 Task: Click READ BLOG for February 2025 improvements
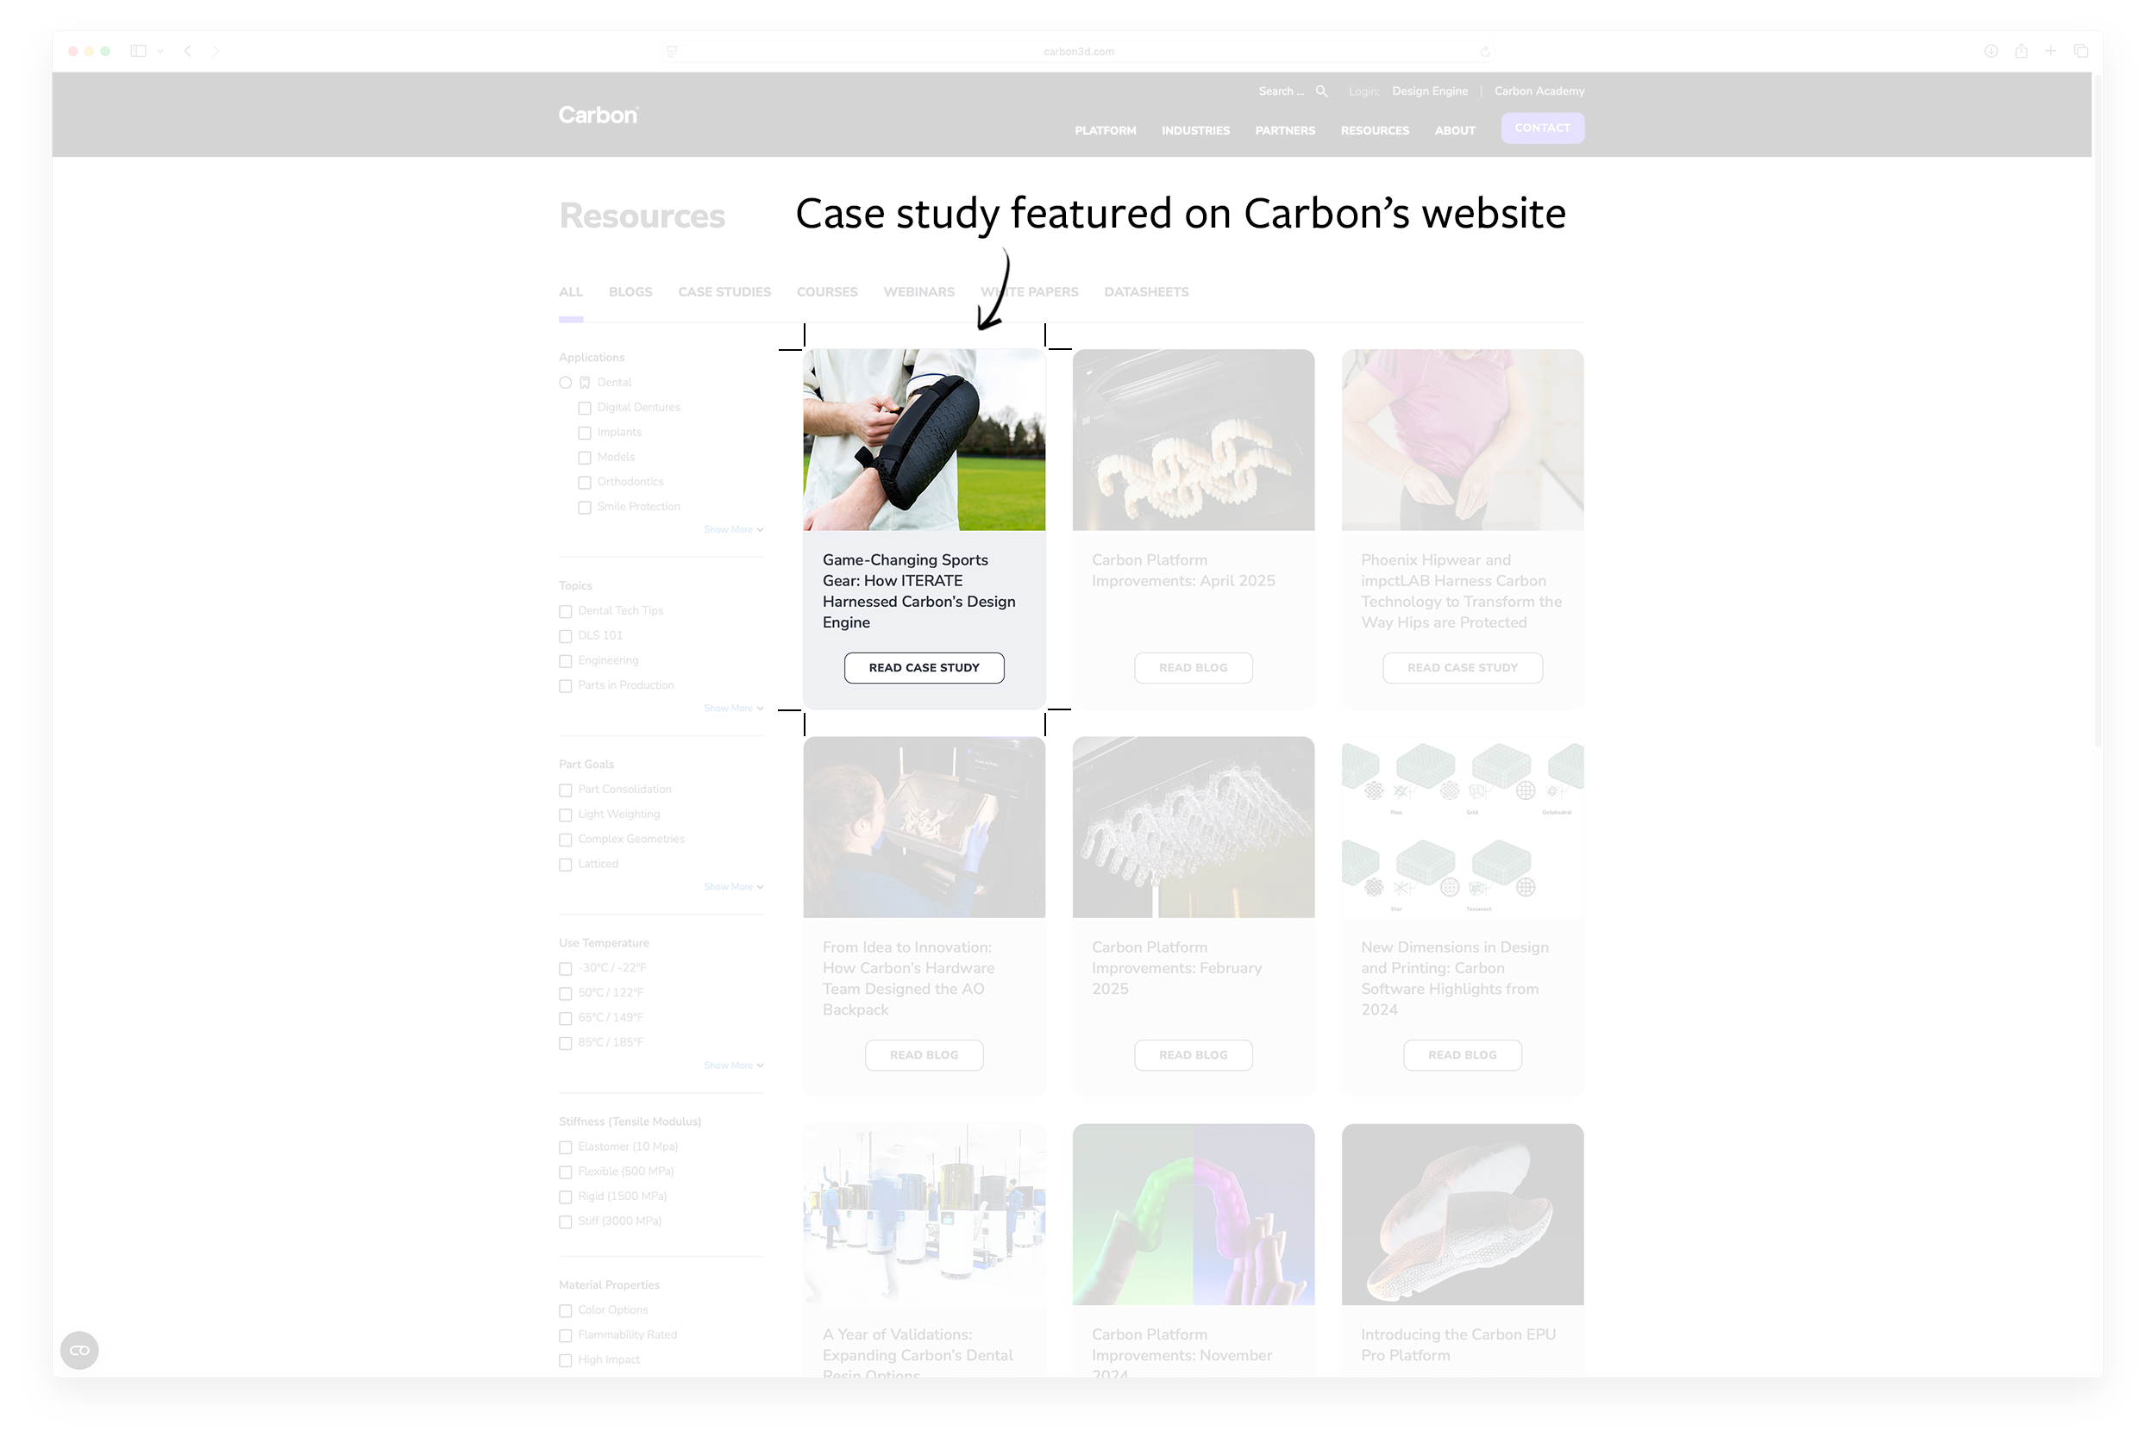pos(1193,1056)
